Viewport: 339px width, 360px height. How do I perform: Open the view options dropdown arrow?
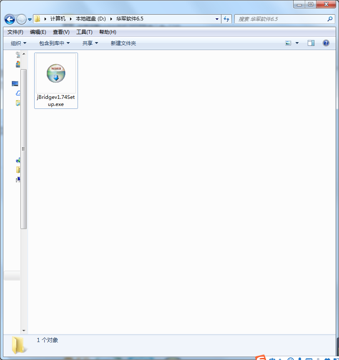[297, 43]
